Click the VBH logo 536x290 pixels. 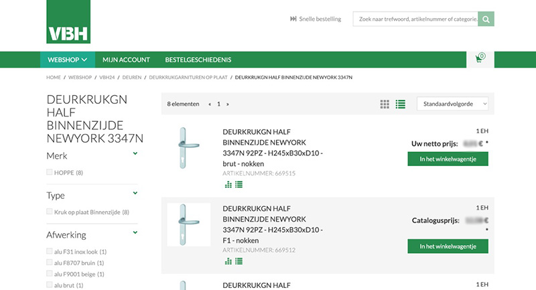[x=68, y=22]
